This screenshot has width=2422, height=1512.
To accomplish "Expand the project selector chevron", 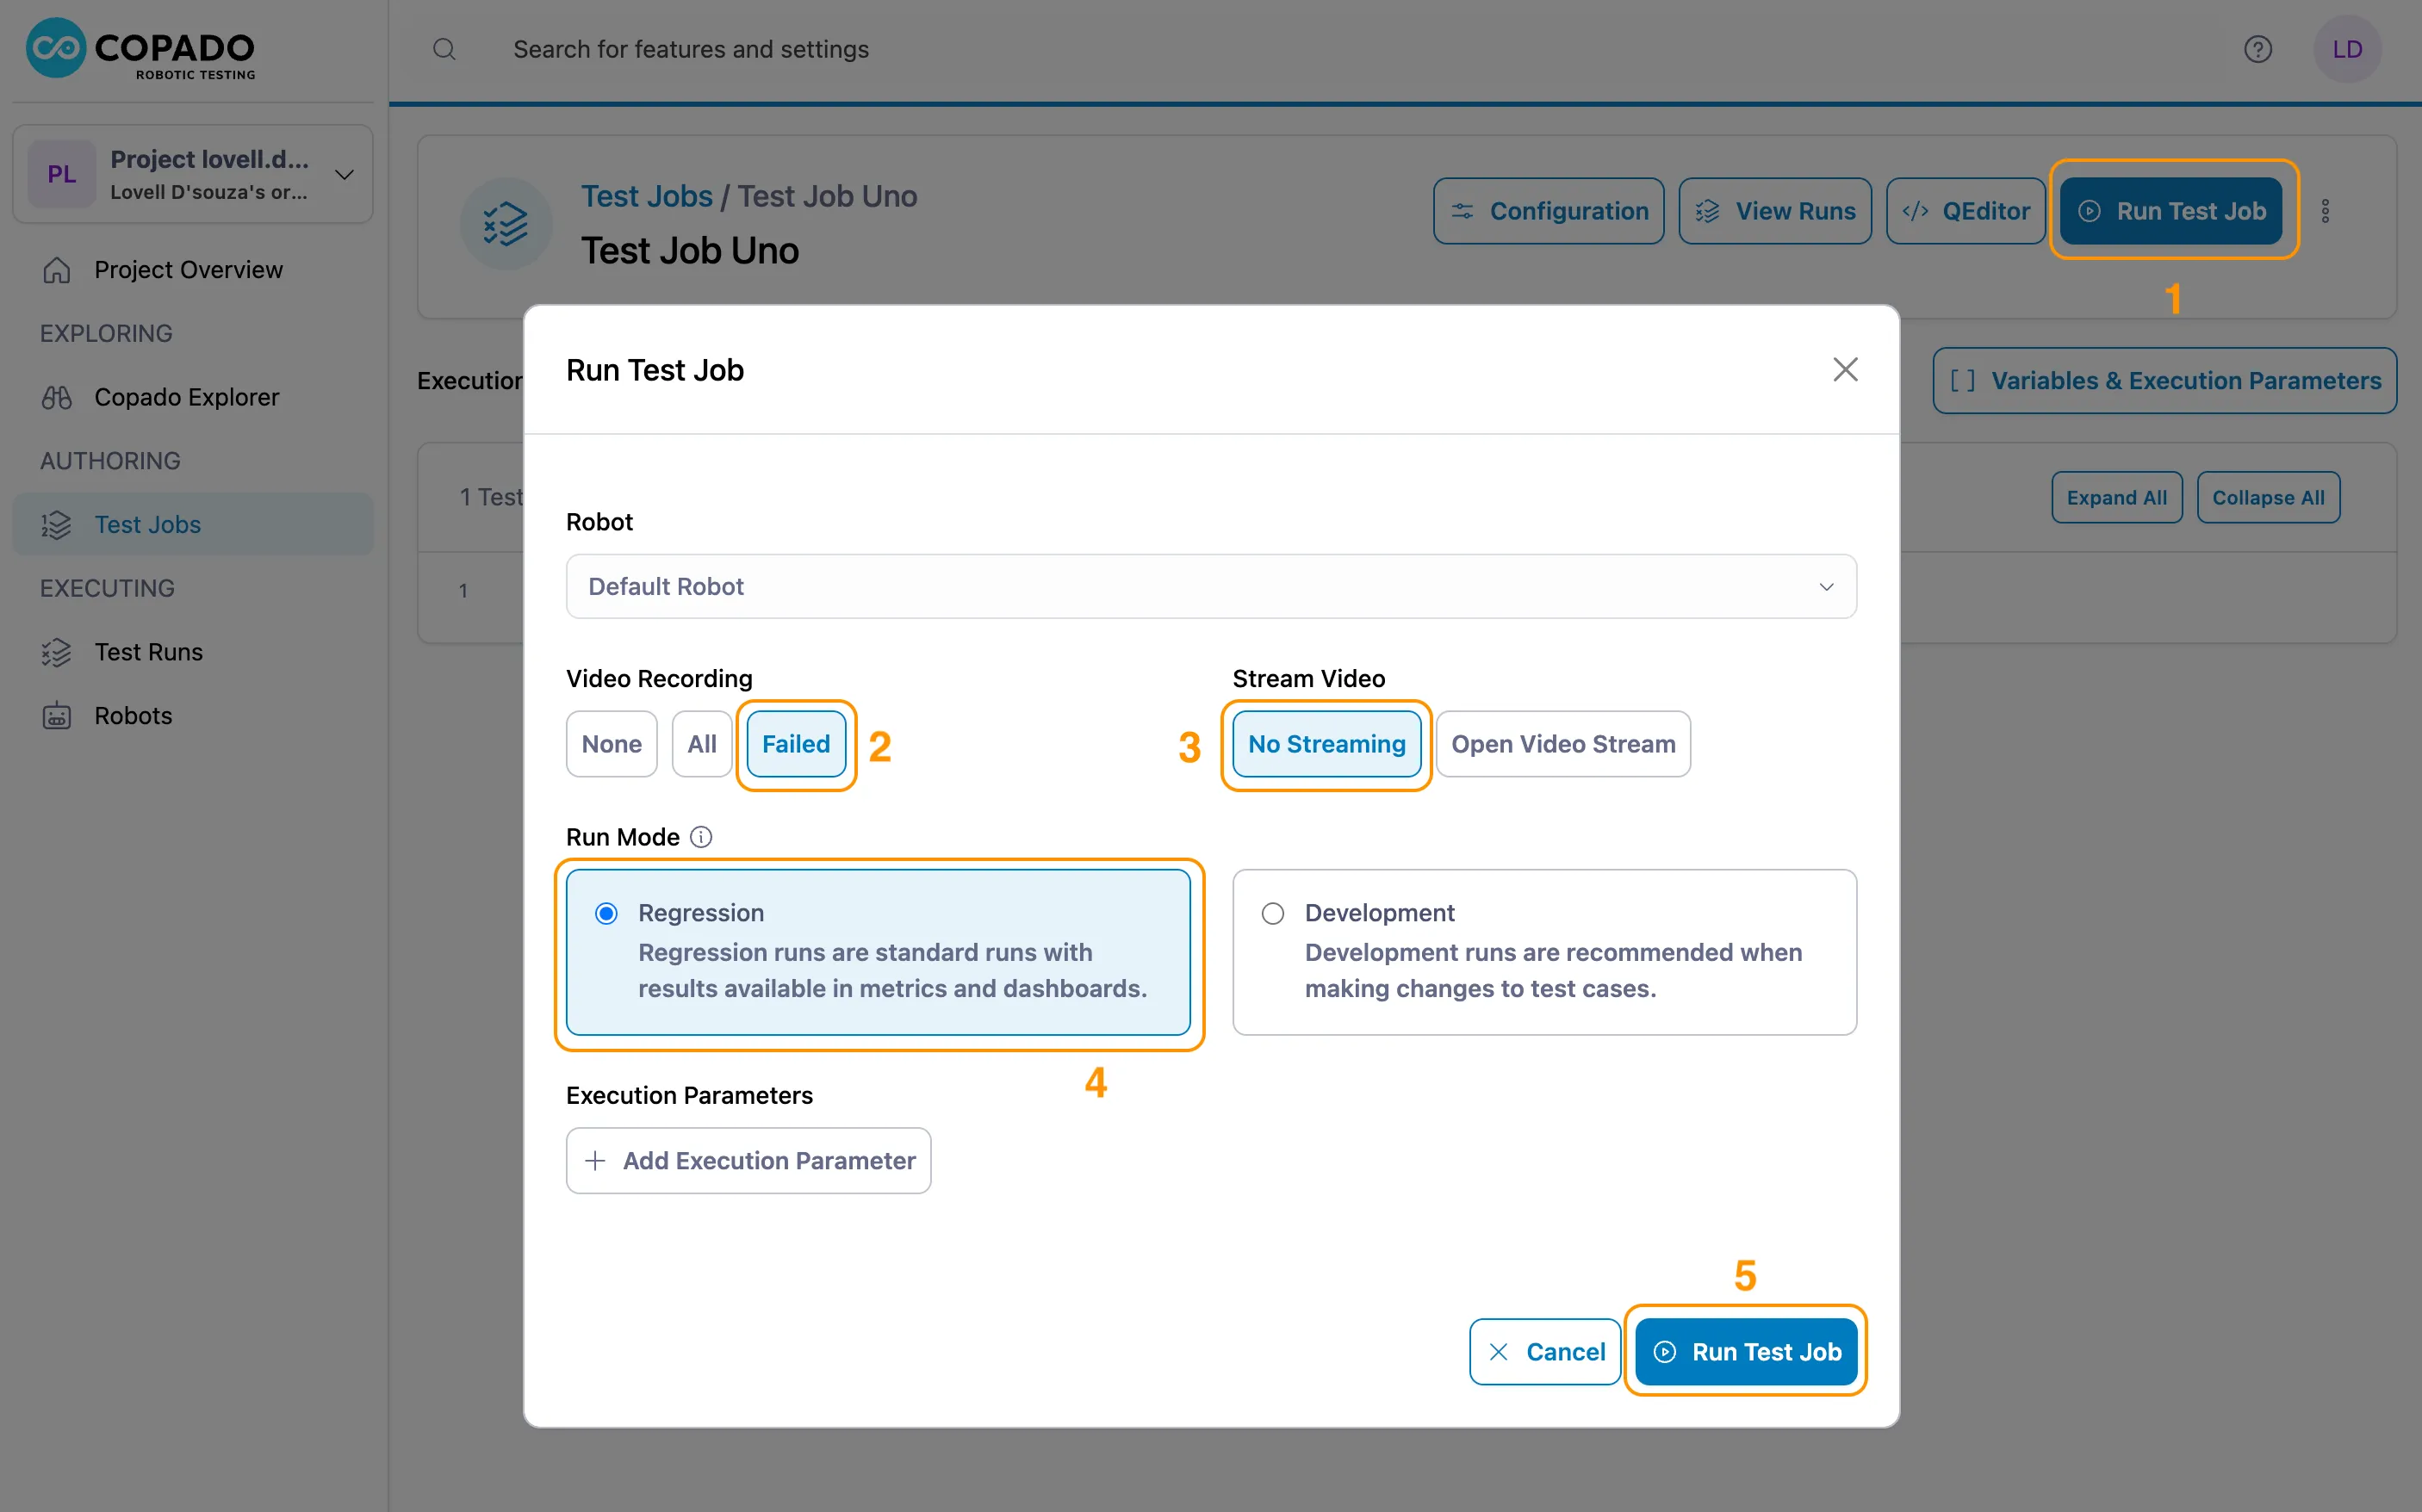I will pos(344,175).
